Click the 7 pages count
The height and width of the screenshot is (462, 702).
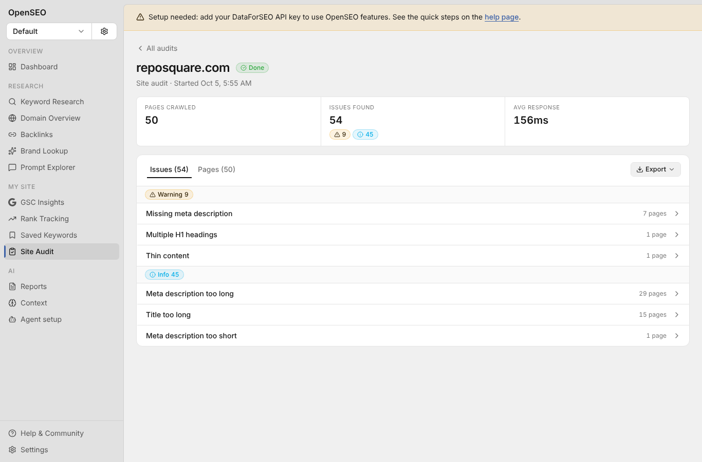(655, 214)
